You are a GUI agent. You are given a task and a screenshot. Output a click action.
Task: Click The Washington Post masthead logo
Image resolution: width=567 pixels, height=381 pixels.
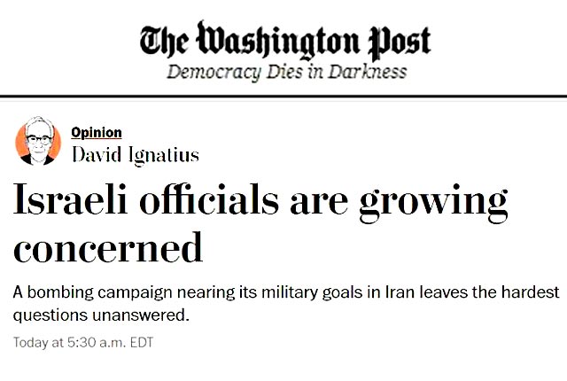point(284,40)
